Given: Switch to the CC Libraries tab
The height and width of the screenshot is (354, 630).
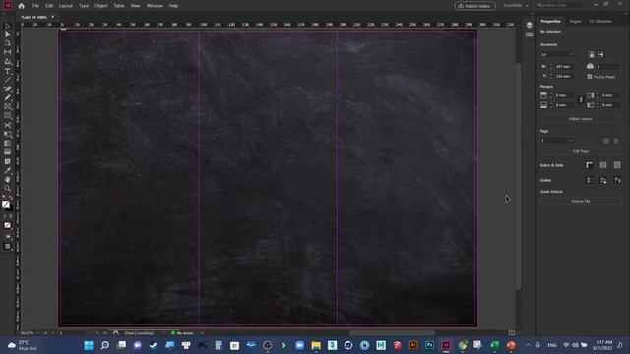Looking at the screenshot, I should 600,21.
